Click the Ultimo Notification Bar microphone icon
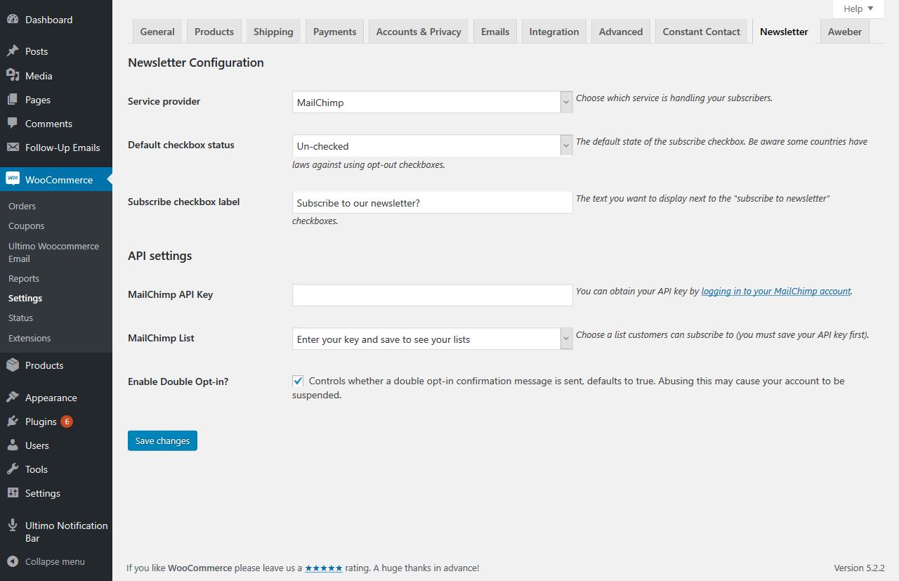899x581 pixels. coord(13,525)
